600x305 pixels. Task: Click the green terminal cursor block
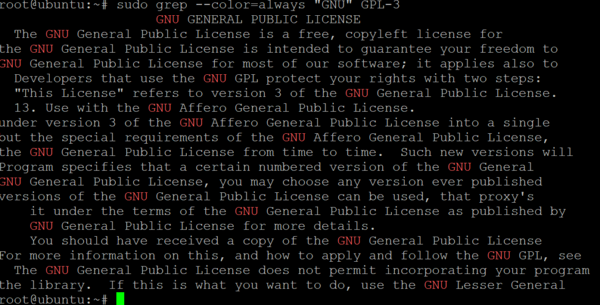120,299
